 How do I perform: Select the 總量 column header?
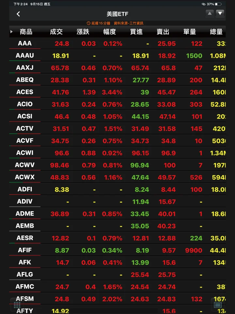216,32
